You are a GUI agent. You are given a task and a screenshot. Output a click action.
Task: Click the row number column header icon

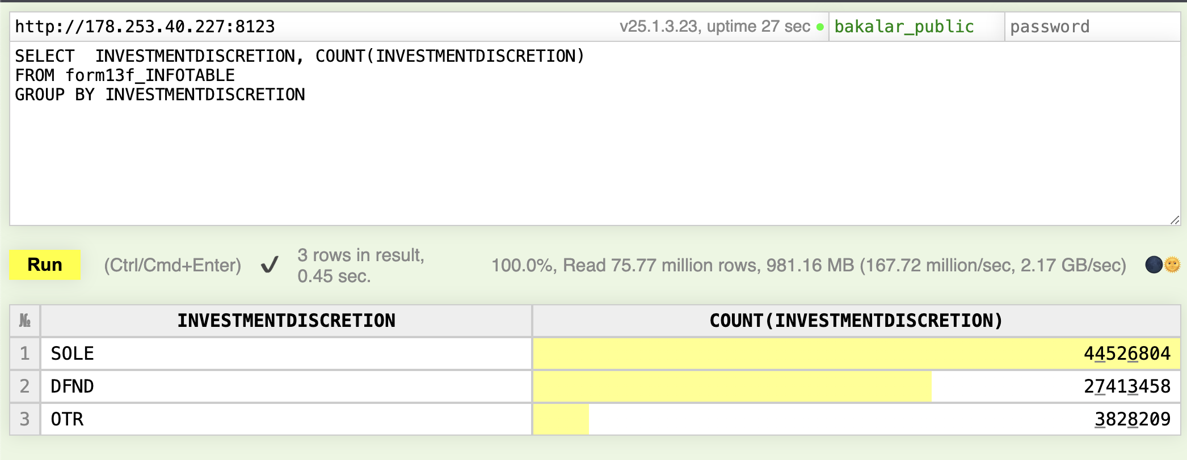25,321
